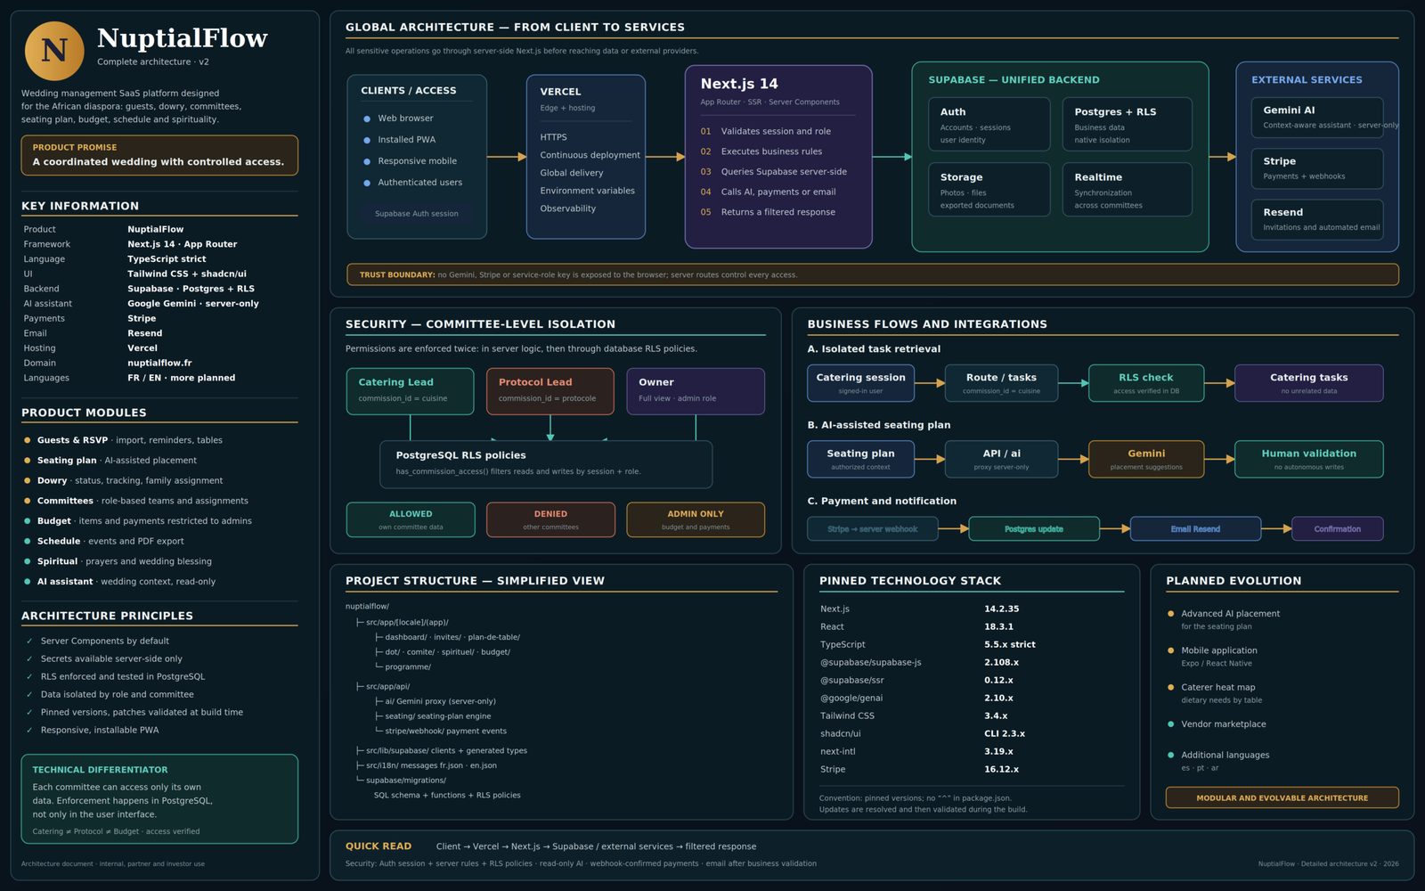This screenshot has height=891, width=1425.
Task: Click the Gemini placement suggestions box
Action: (1146, 459)
